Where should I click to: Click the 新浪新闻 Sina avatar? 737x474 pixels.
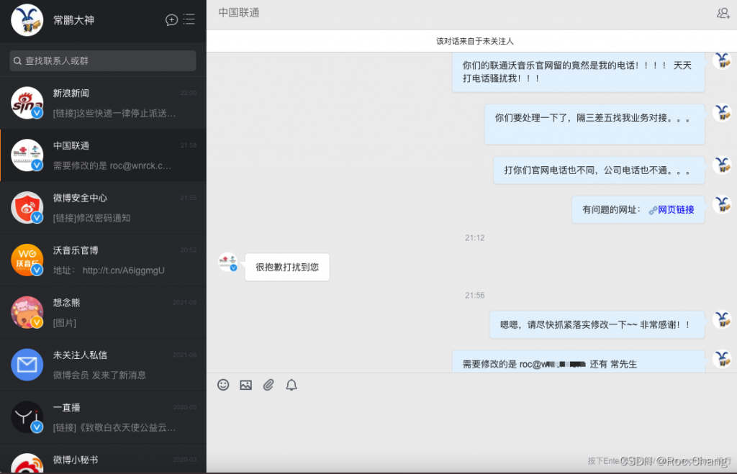pos(27,103)
